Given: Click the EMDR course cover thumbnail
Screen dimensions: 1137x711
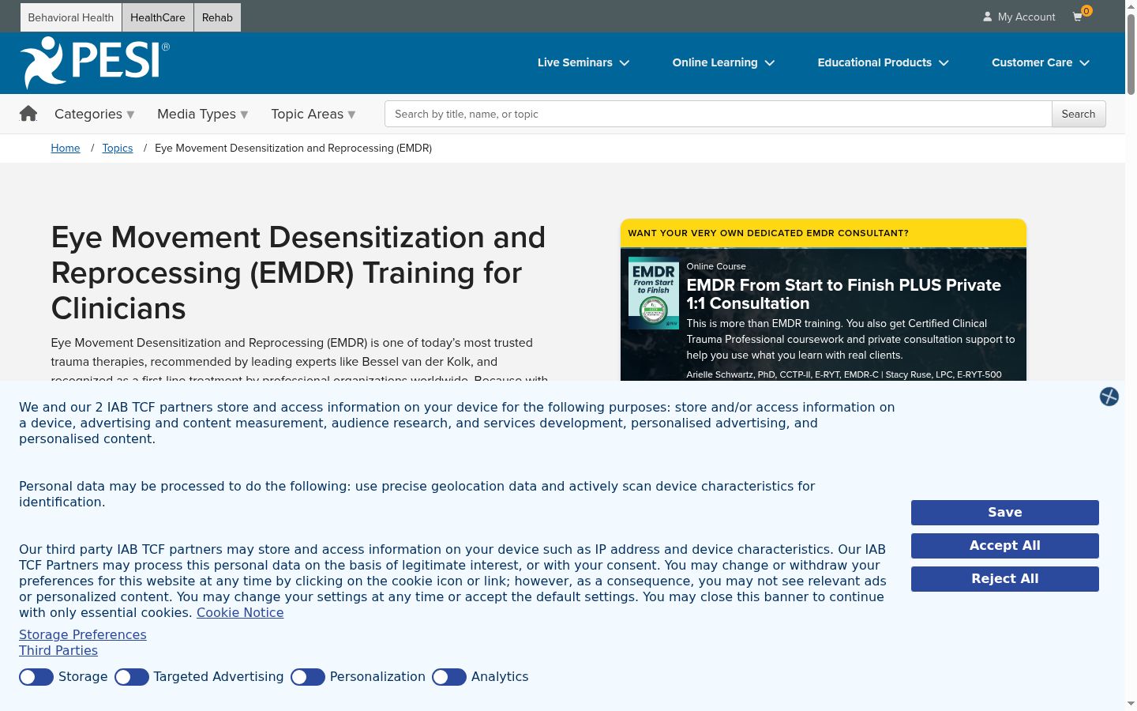Looking at the screenshot, I should [654, 292].
